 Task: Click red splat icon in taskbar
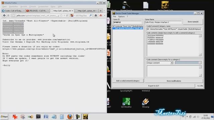[15, 117]
